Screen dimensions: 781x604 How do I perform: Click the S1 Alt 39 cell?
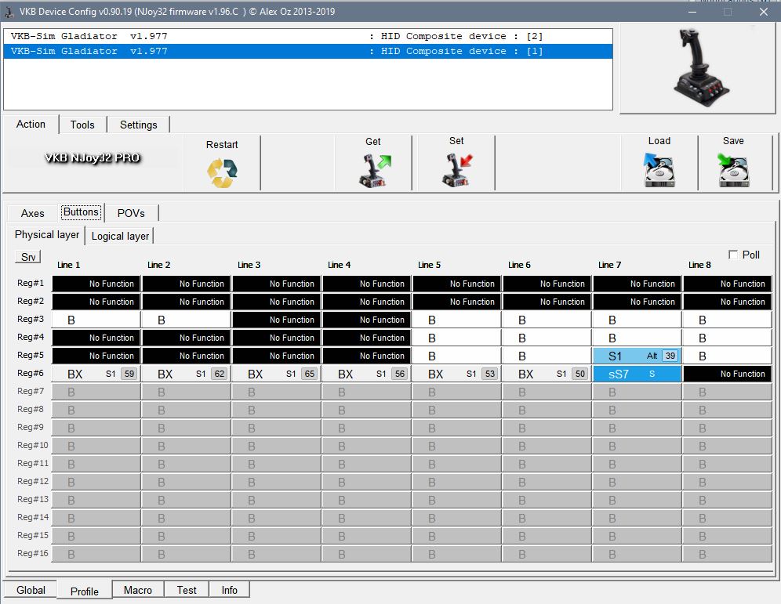pos(637,356)
